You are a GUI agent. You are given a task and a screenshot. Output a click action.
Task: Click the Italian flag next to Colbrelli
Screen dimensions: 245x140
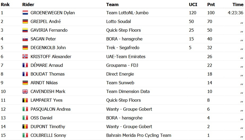click(25, 135)
